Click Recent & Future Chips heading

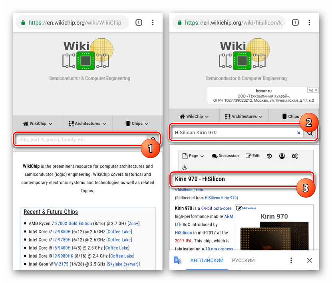[x=51, y=212]
